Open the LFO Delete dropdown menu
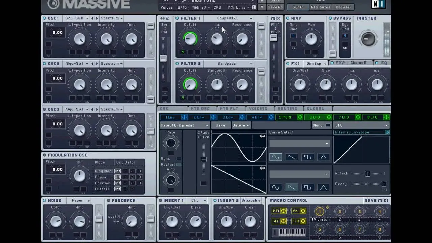 (x=241, y=125)
